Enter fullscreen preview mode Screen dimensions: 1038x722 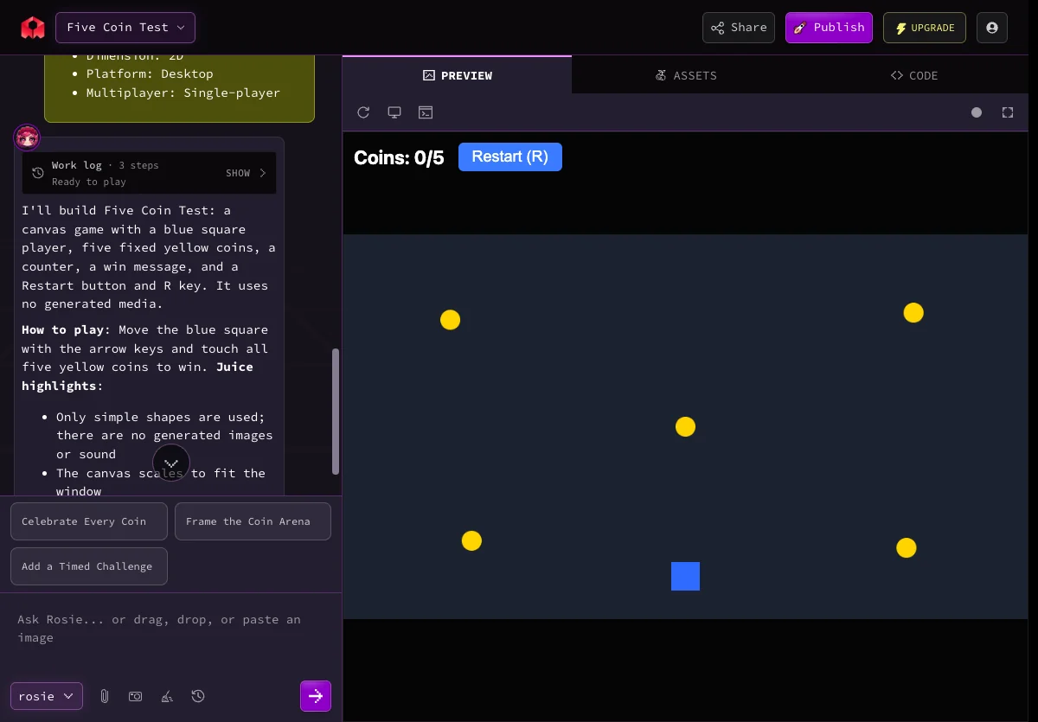[x=1008, y=112]
